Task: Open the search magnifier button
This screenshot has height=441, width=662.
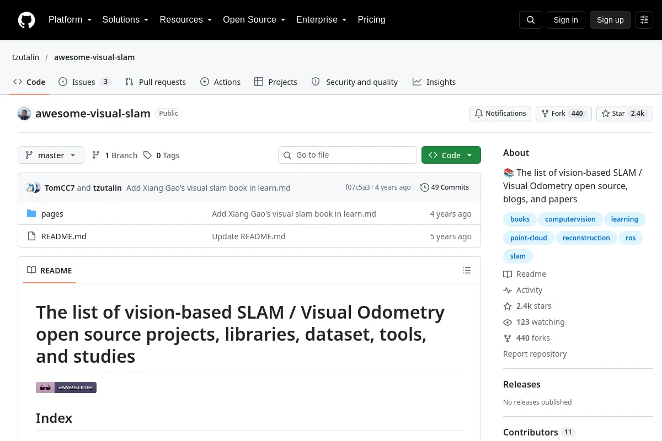Action: (x=531, y=20)
